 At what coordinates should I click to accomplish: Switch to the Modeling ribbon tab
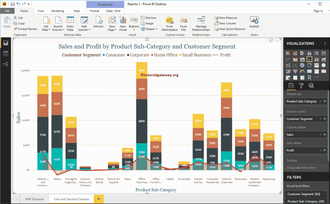tap(57, 11)
